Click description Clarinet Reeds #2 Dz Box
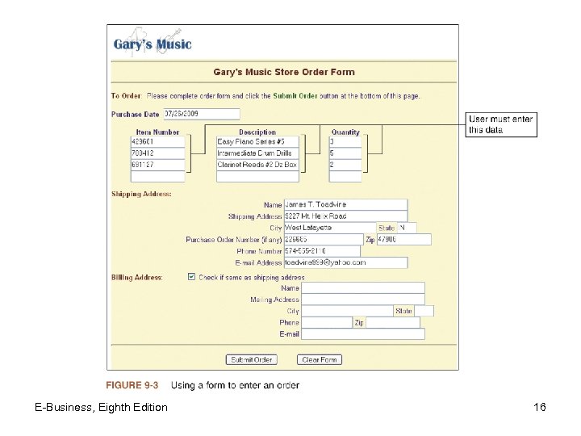This screenshot has width=581, height=436. click(x=257, y=165)
